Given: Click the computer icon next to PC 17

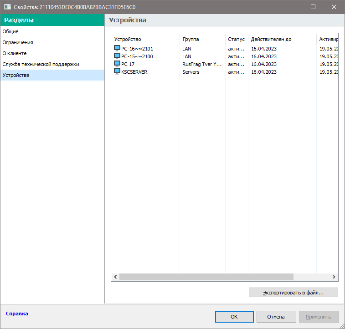Looking at the screenshot, I should (x=117, y=64).
